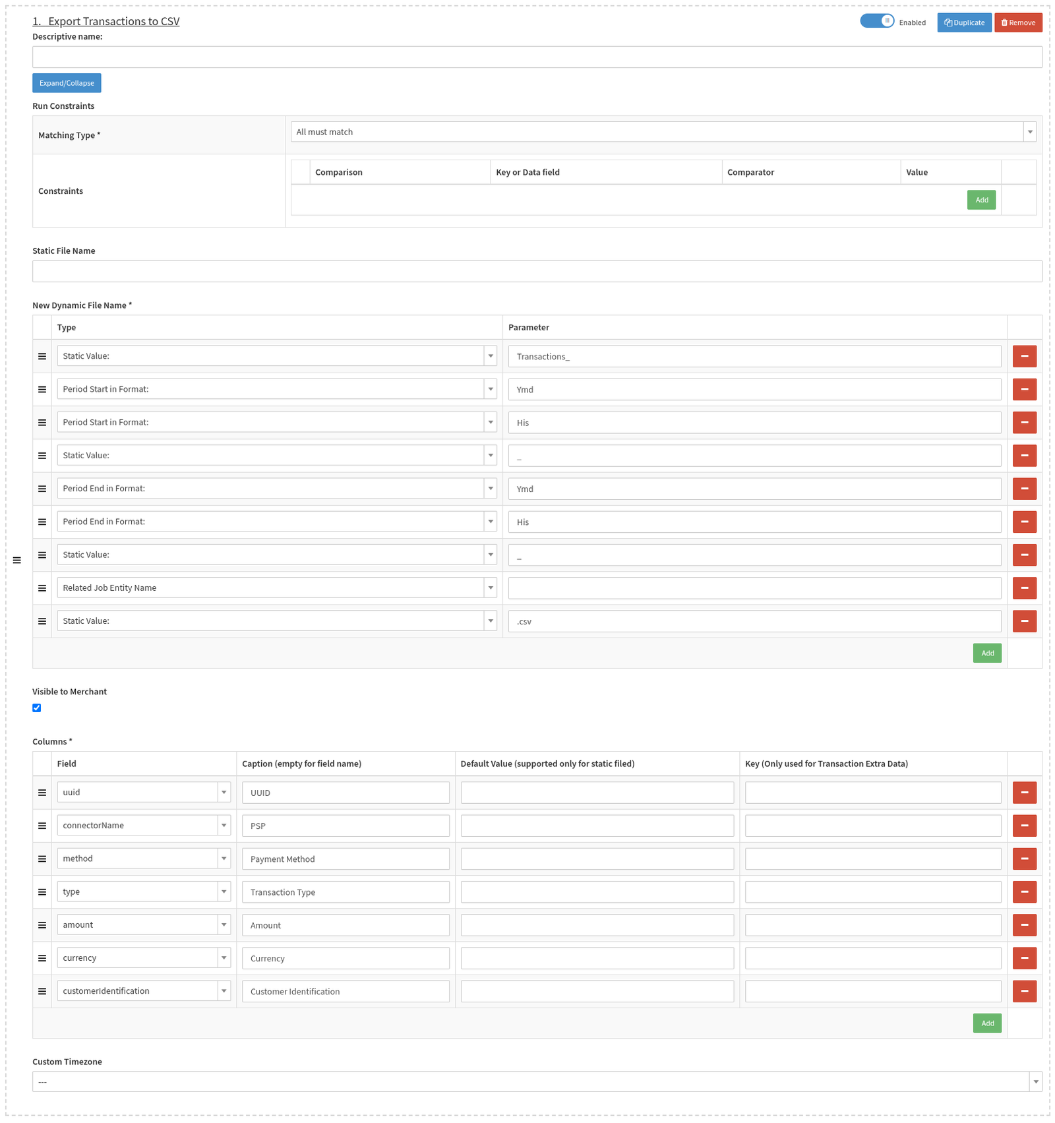Click into the Static File Name field
1055x1123 pixels.
click(537, 271)
